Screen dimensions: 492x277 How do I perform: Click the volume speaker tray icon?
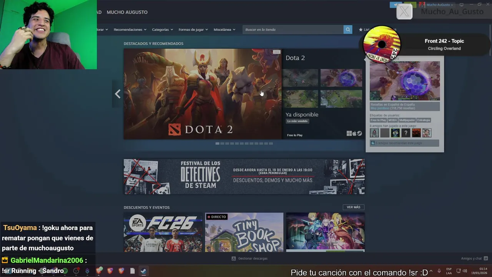(465, 271)
